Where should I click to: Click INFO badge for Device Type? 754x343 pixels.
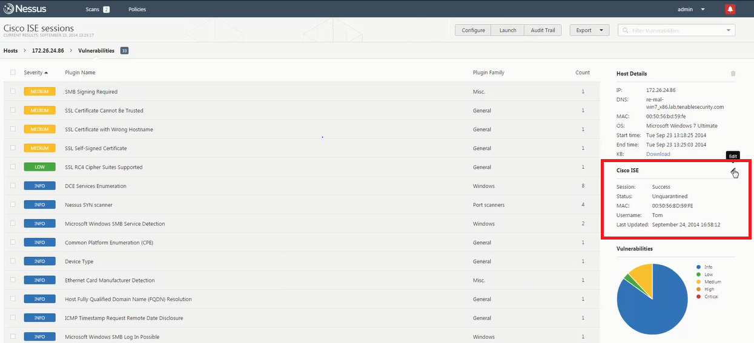coord(39,261)
